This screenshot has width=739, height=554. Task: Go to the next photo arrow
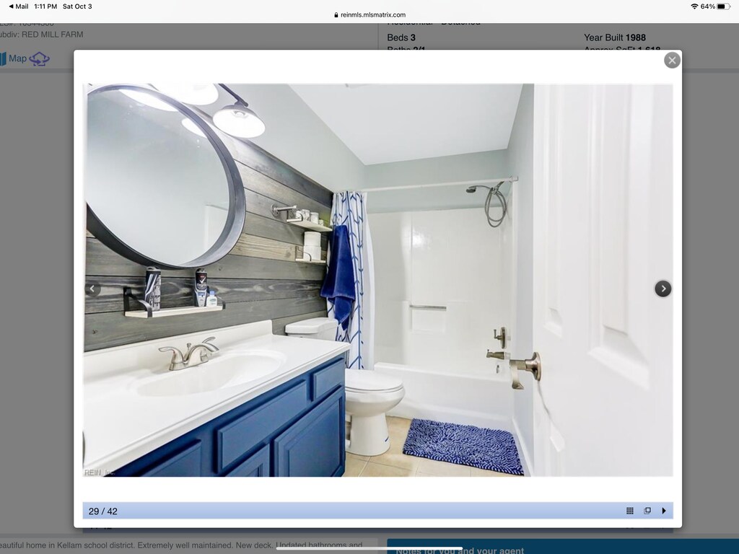point(663,289)
